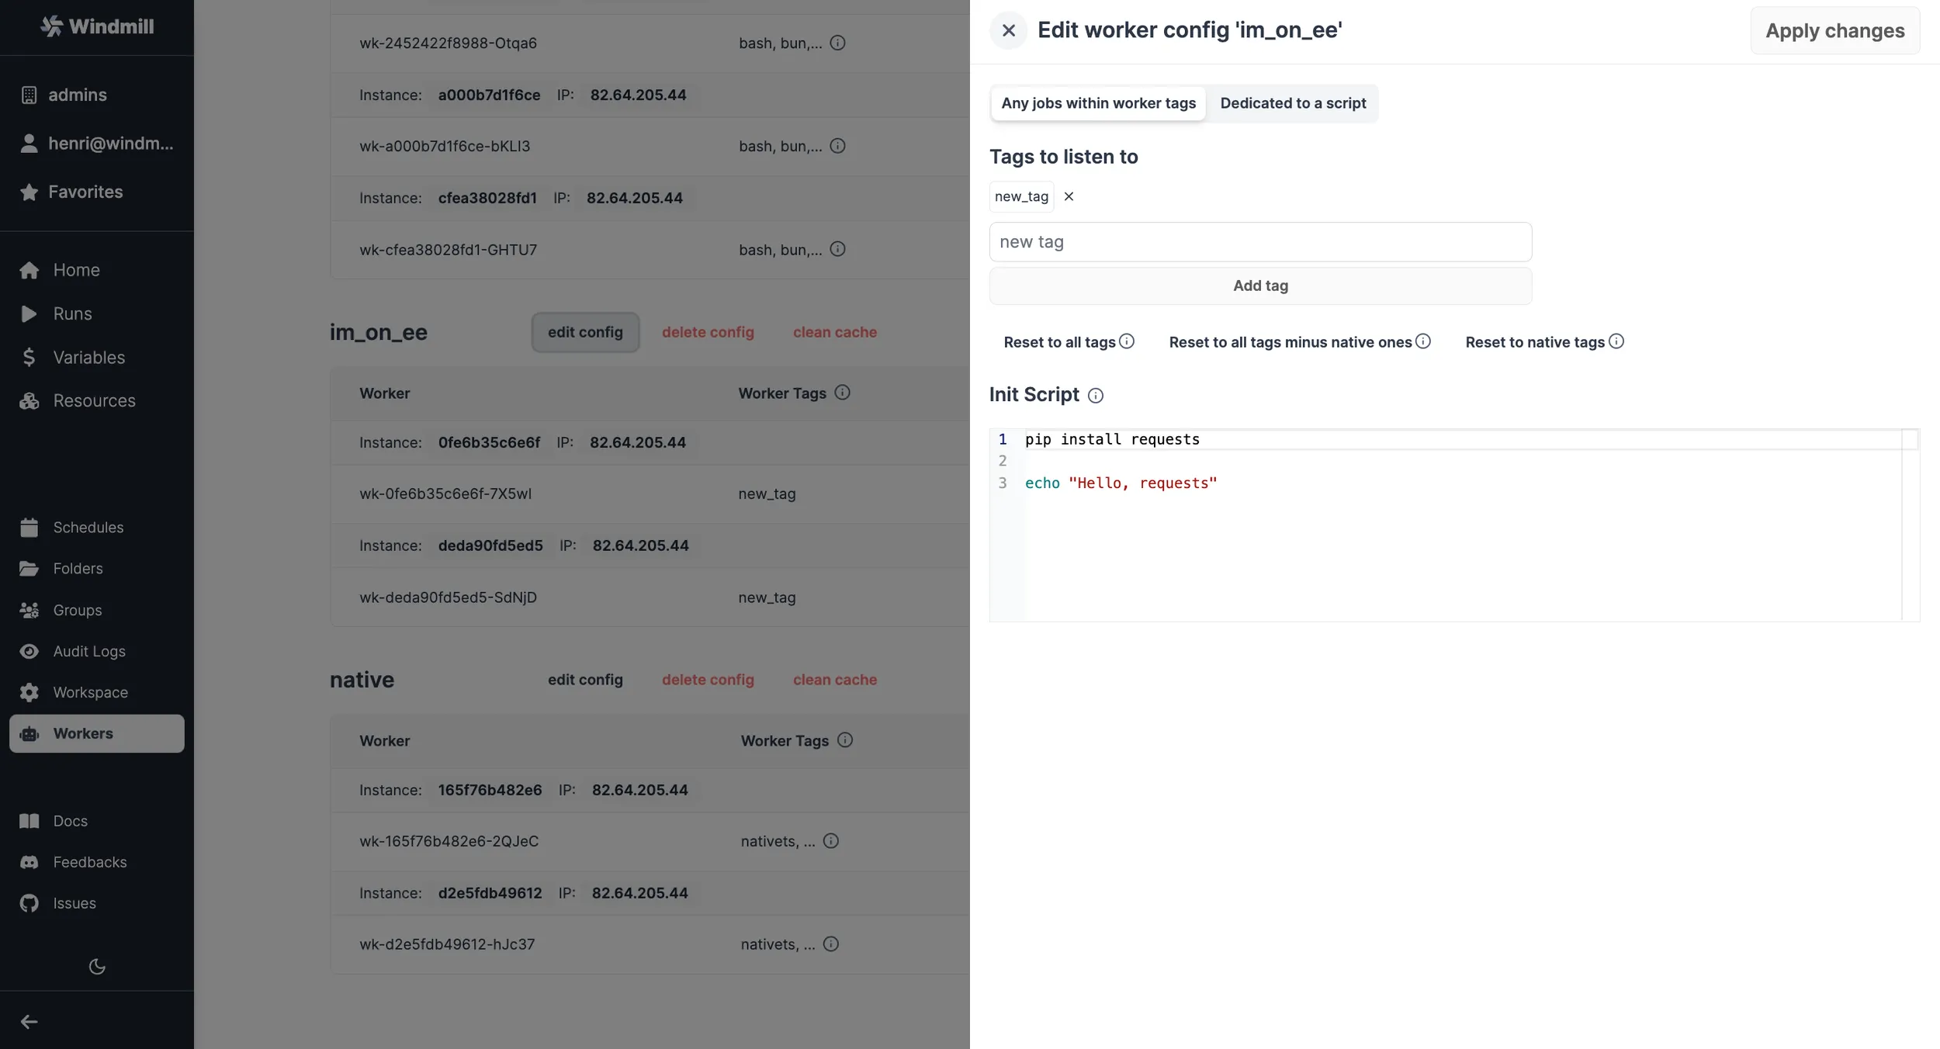Remove the new_tag tag
The height and width of the screenshot is (1049, 1940).
coord(1069,196)
